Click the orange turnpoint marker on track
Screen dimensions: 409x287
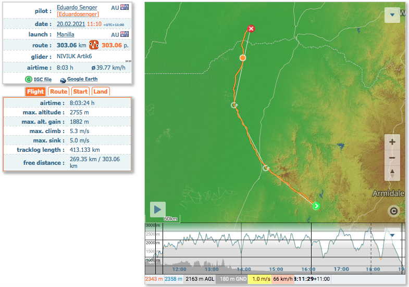[x=243, y=58]
